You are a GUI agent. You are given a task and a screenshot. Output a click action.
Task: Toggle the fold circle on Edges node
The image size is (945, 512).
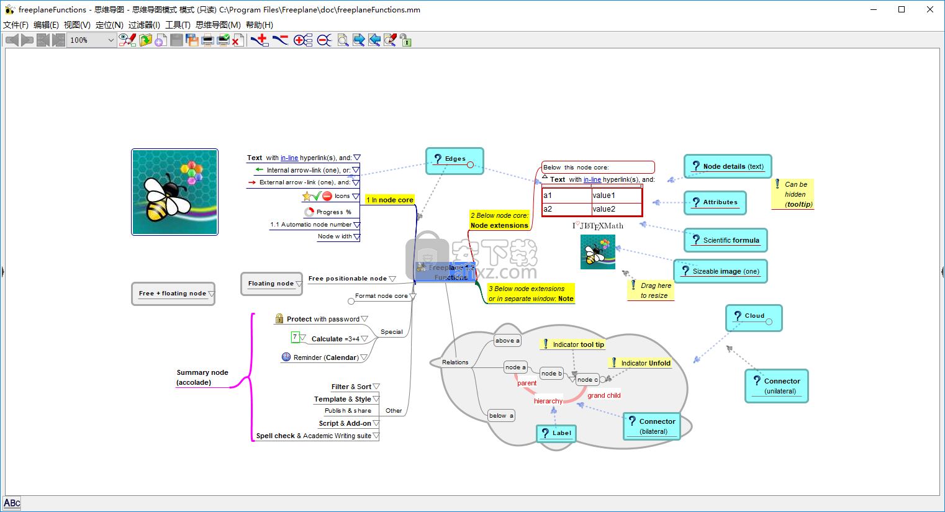pos(470,164)
